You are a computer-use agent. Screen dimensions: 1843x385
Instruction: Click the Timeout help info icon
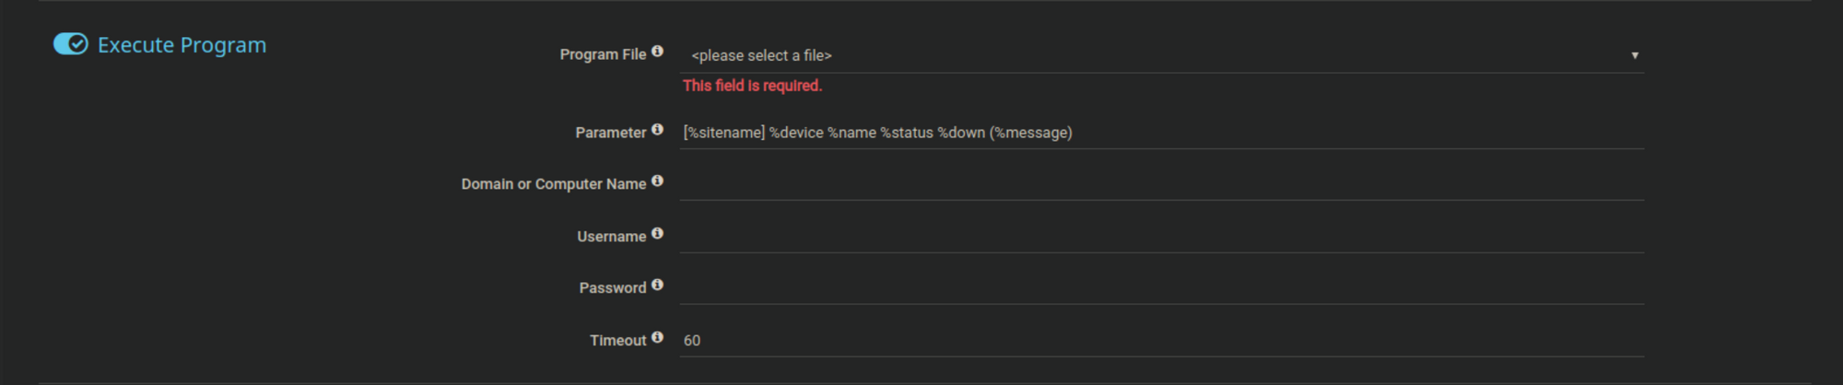657,338
